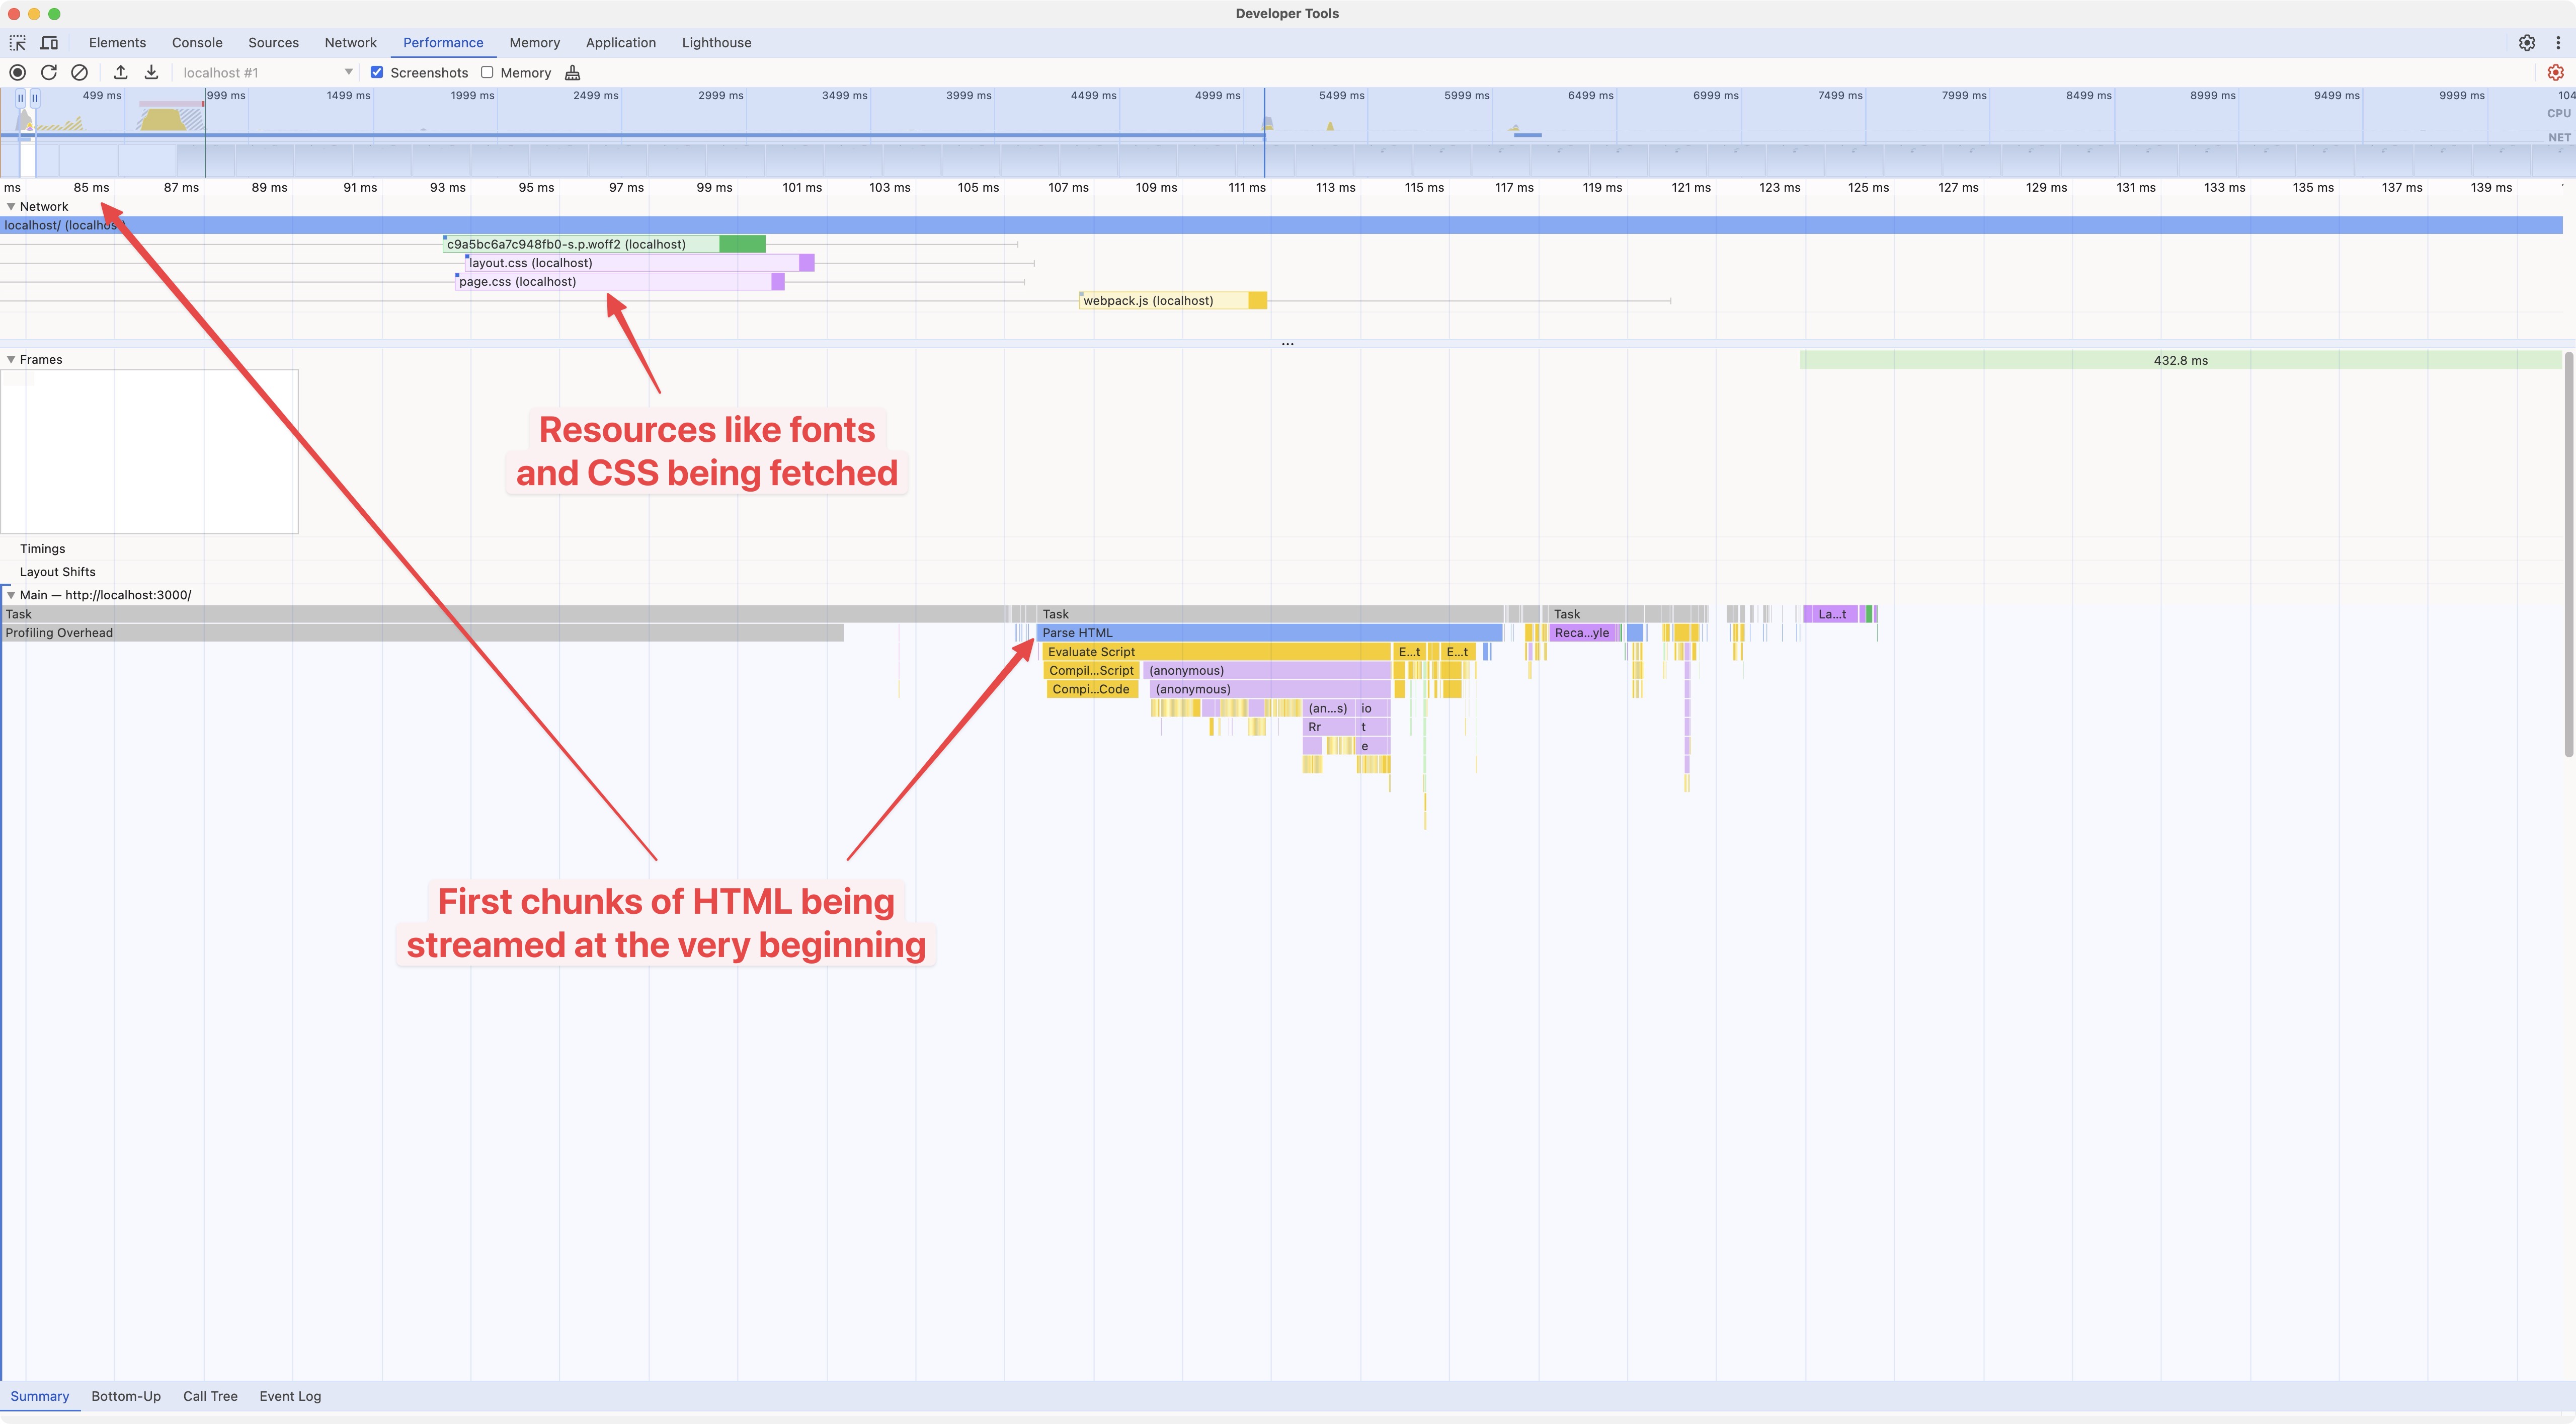Screen dimensions: 2576x1424
Task: Open DevTools settings gear
Action: pyautogui.click(x=2526, y=43)
